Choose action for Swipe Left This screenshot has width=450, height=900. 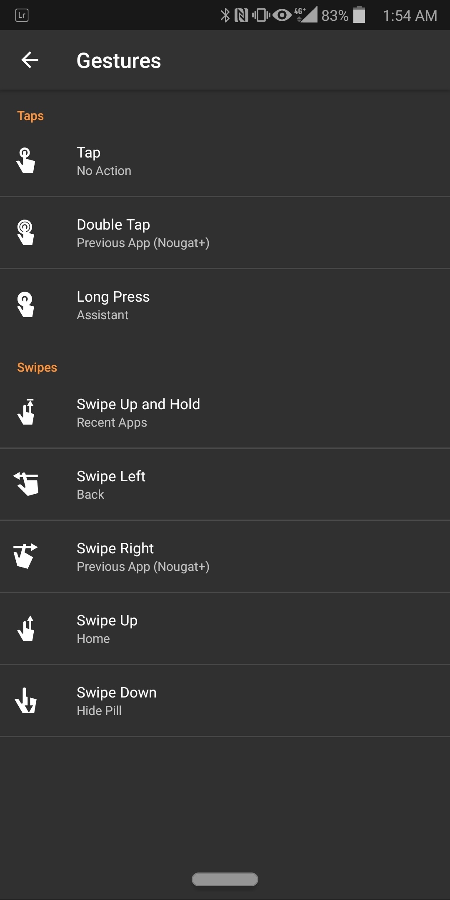[x=225, y=485]
